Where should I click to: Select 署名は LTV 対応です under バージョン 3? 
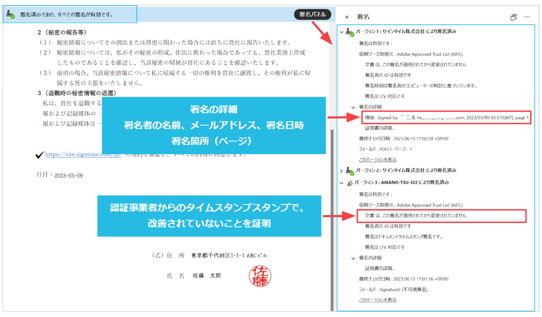pos(384,247)
